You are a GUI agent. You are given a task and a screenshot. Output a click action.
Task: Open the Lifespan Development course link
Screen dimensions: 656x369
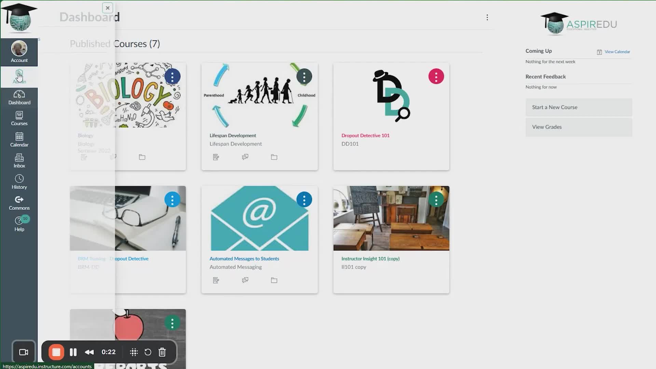coord(233,136)
